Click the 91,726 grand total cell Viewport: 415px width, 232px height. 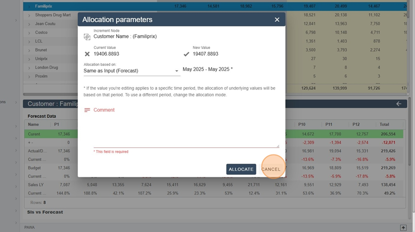(373, 88)
